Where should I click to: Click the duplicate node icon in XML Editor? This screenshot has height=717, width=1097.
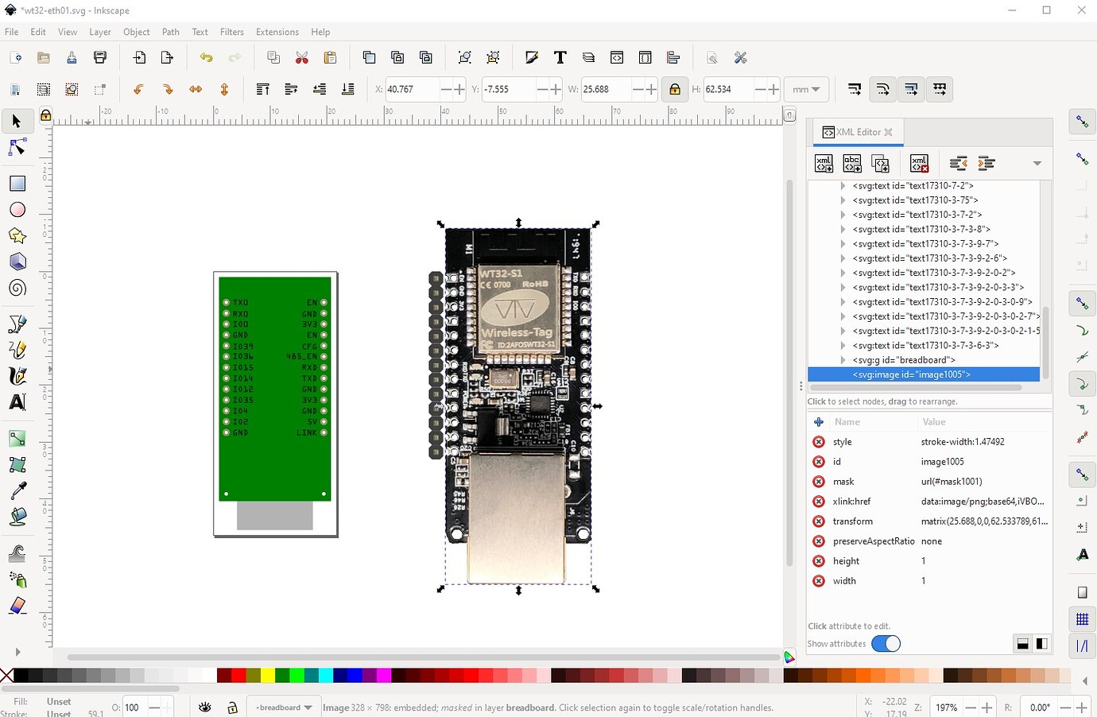pos(881,163)
